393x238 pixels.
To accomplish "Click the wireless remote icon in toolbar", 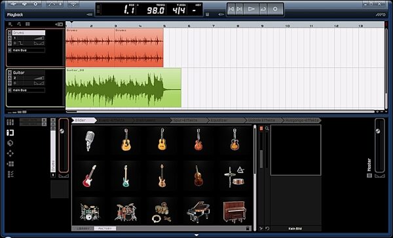I will 73,4.
